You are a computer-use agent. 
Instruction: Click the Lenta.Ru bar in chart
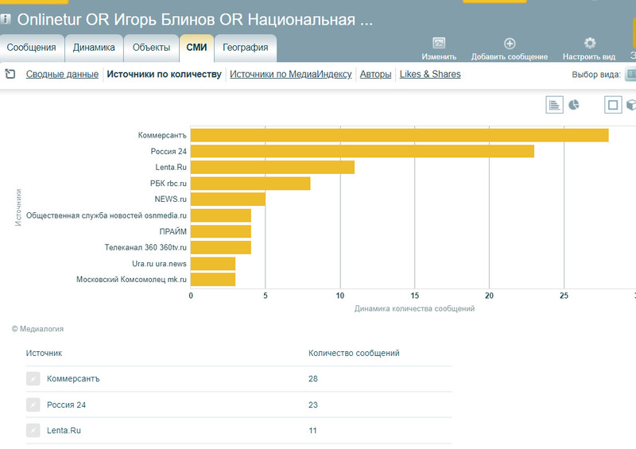click(x=273, y=167)
